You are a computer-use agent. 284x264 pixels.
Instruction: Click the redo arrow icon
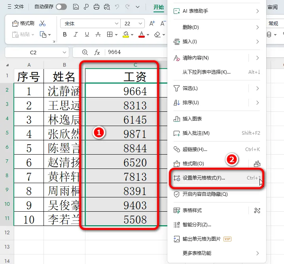[x=127, y=7]
